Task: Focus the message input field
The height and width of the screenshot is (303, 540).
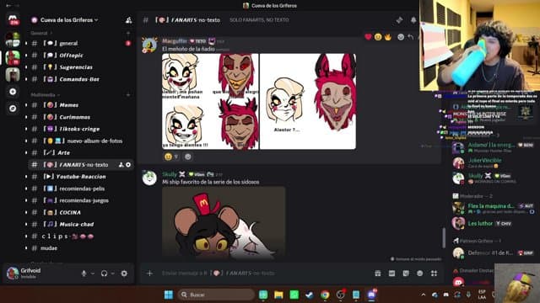Action: point(265,274)
